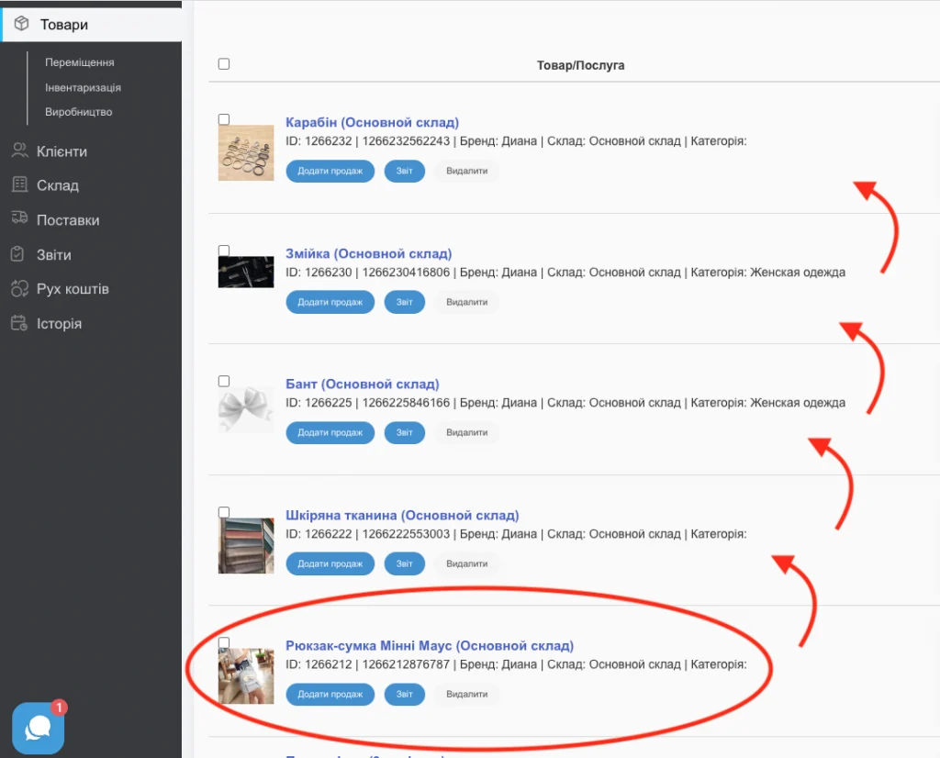Open the Клієнти menu item
The image size is (940, 758).
(62, 151)
